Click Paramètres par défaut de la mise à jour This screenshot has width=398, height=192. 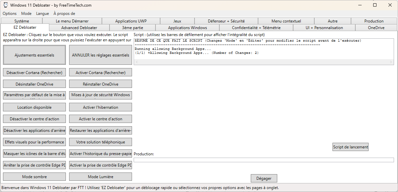34,96
